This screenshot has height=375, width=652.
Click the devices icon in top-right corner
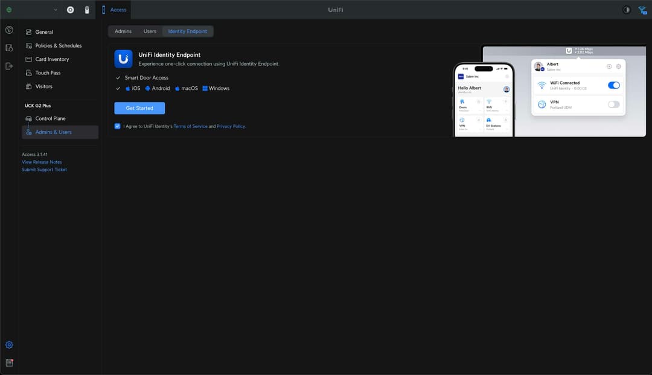[x=643, y=10]
